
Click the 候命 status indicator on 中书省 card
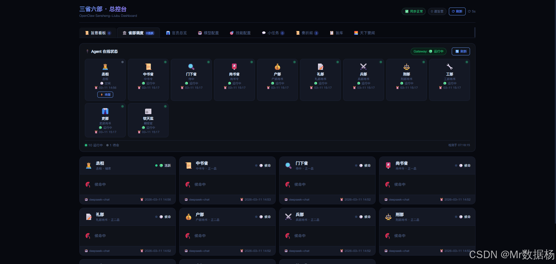pyautogui.click(x=263, y=165)
